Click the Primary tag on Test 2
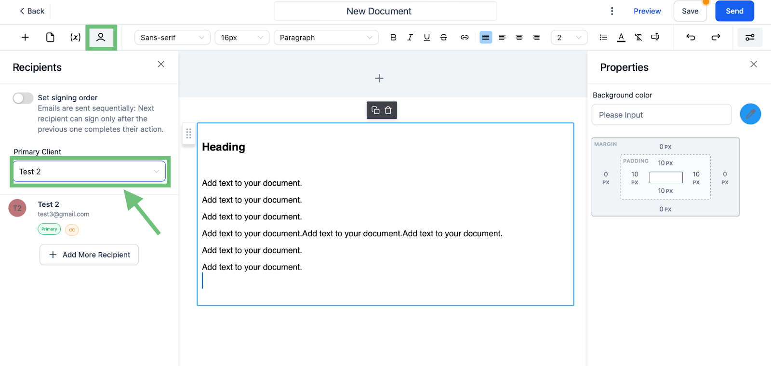771x366 pixels. [x=49, y=229]
